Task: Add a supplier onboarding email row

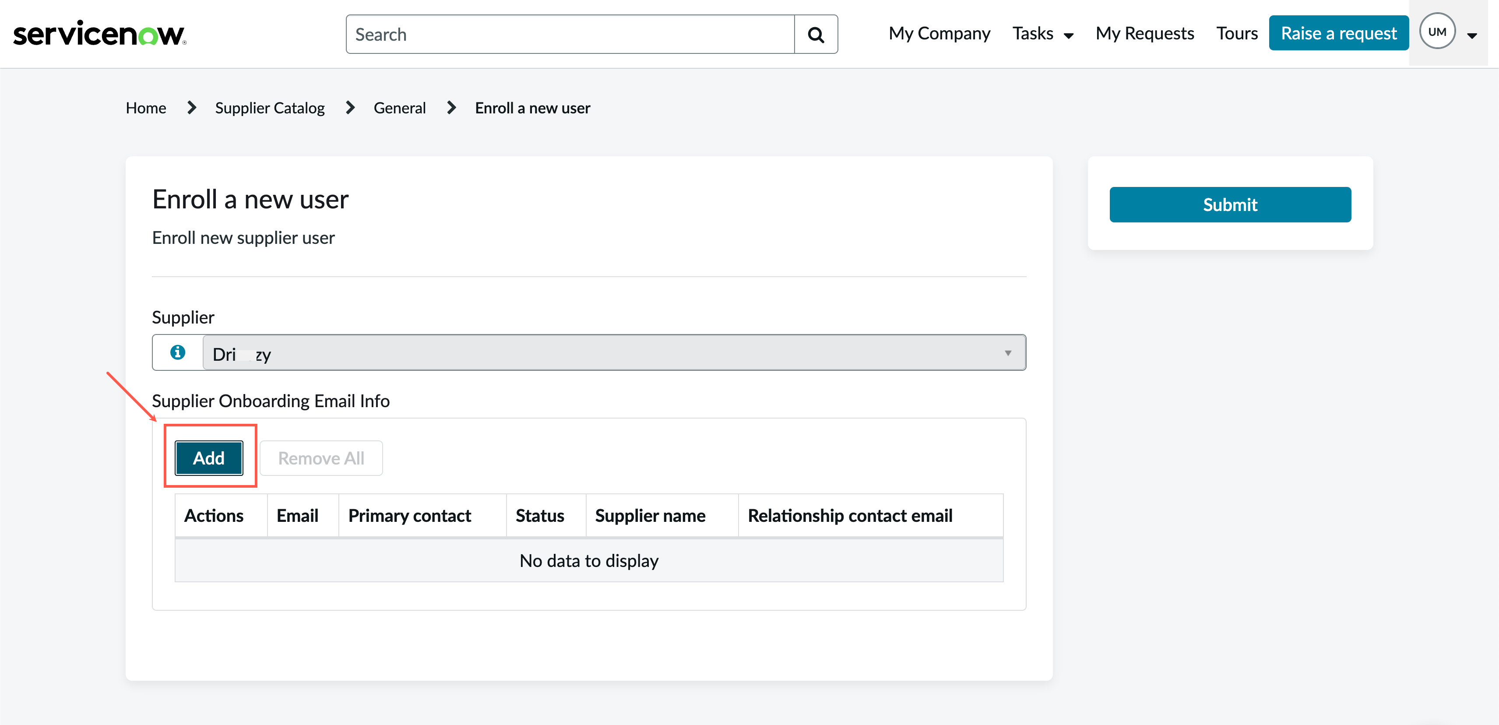Action: pos(209,458)
